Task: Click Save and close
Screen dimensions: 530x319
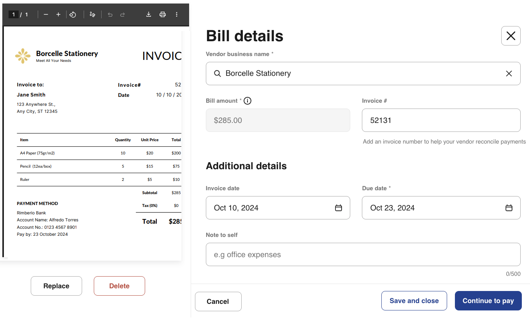Action: (x=414, y=301)
